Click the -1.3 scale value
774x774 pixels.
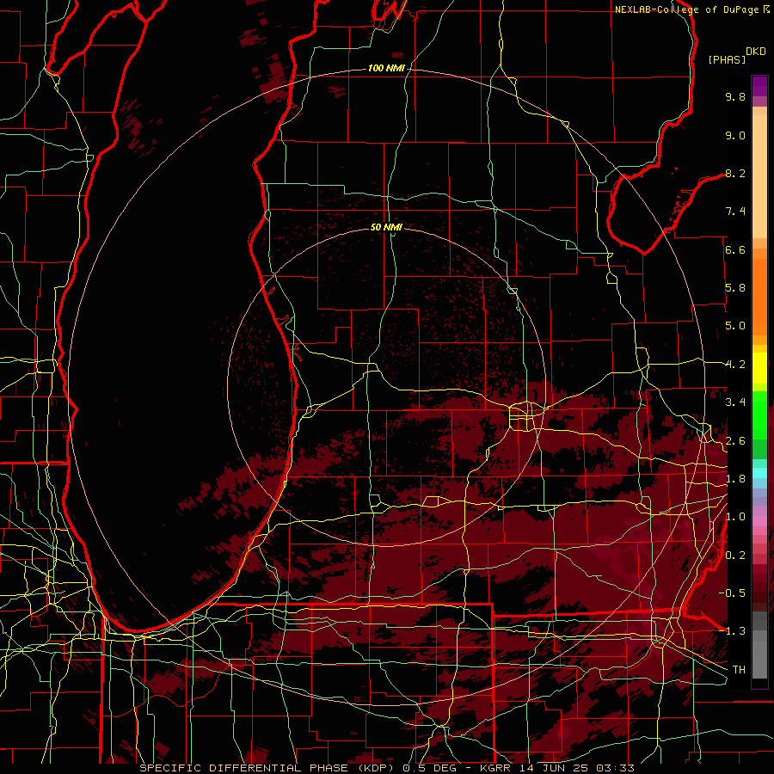(733, 631)
